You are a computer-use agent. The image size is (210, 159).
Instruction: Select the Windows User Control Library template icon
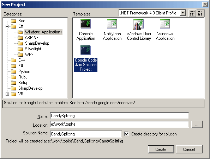coord(138,24)
